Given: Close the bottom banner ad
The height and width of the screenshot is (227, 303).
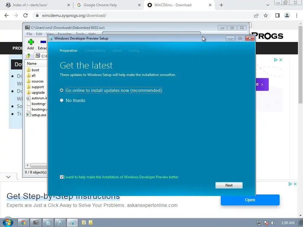Looking at the screenshot, I should coord(295,184).
